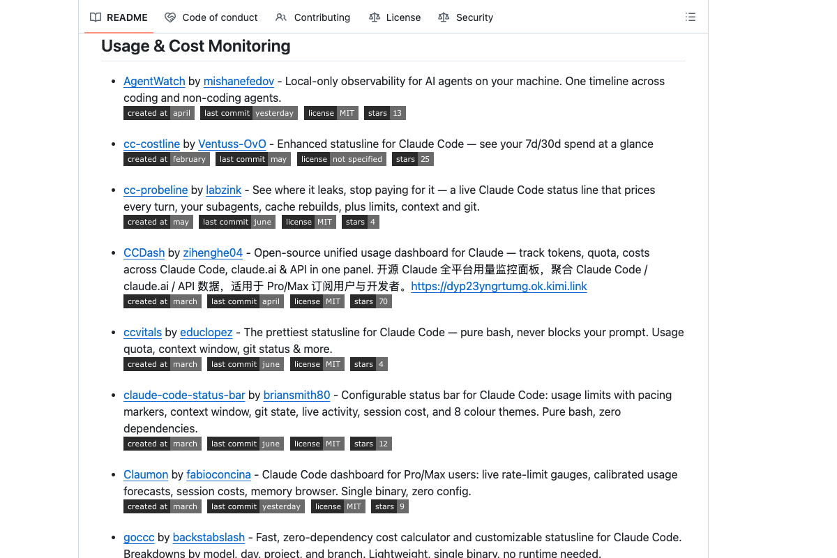Viewport: 837px width, 558px height.
Task: Click claude-code-status-bar 'created at march' badge
Action: pyautogui.click(x=163, y=444)
